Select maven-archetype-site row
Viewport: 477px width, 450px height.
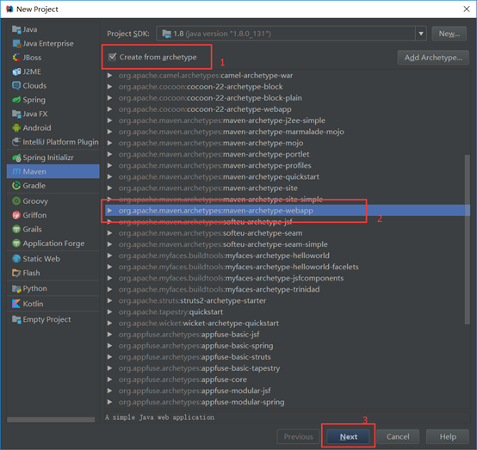pyautogui.click(x=288, y=188)
